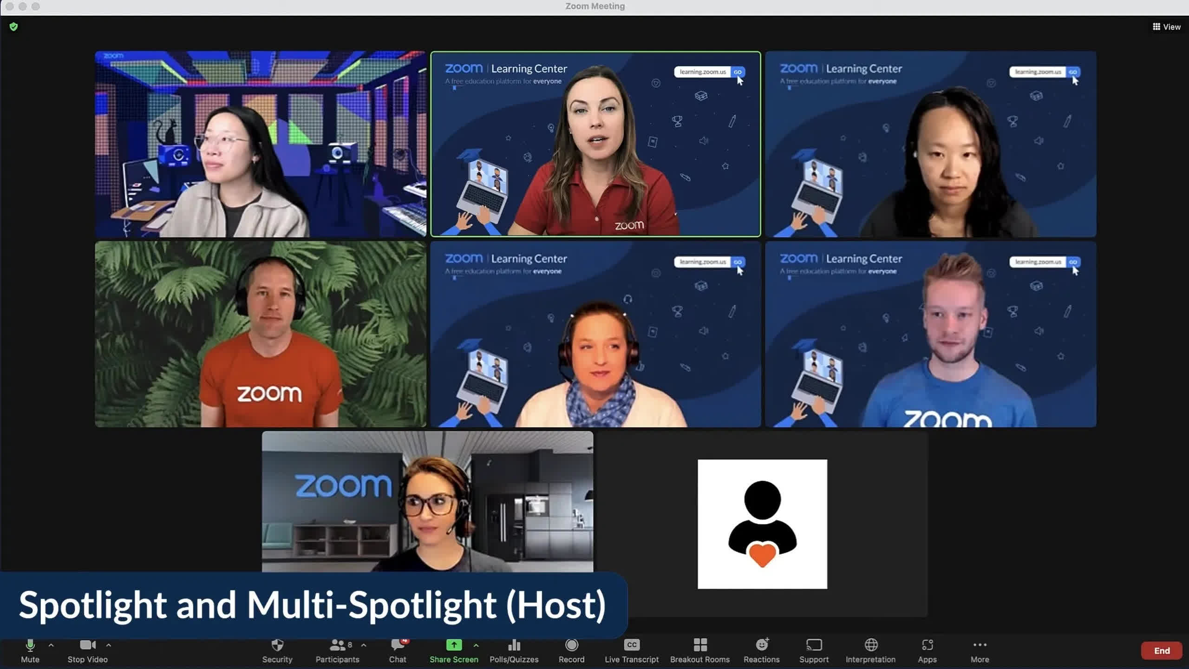Select the woman with glasses in studio background
The image size is (1189, 669).
pyautogui.click(x=261, y=144)
